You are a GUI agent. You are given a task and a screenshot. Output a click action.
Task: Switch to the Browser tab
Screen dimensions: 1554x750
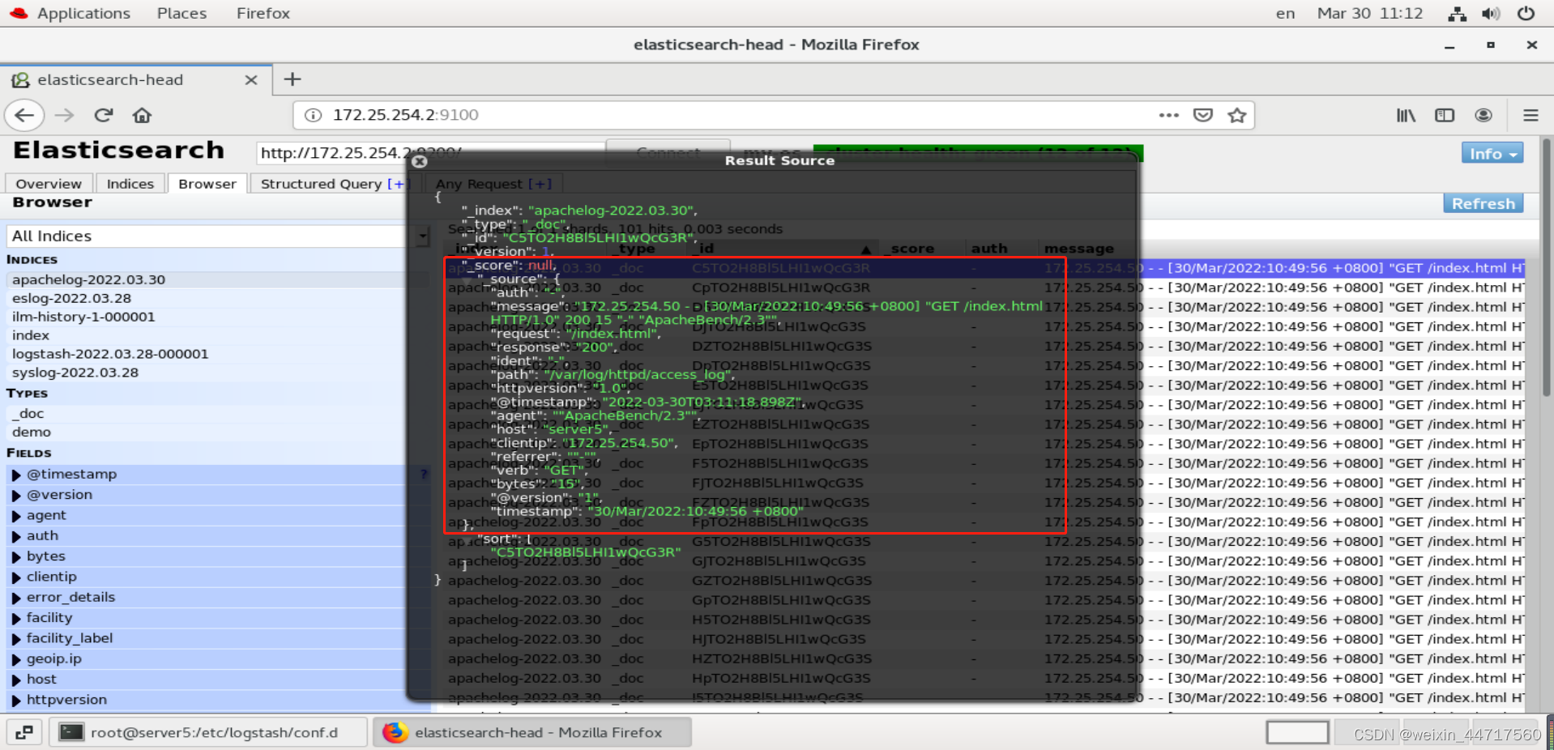[x=207, y=184]
